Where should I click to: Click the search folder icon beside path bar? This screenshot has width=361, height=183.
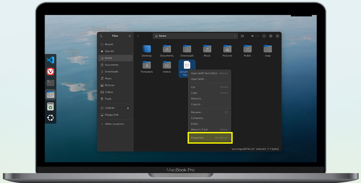pos(242,36)
